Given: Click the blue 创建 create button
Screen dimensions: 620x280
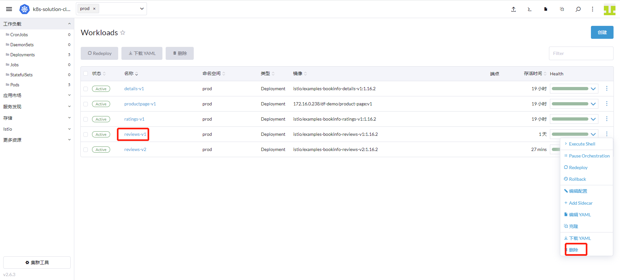Looking at the screenshot, I should tap(602, 32).
